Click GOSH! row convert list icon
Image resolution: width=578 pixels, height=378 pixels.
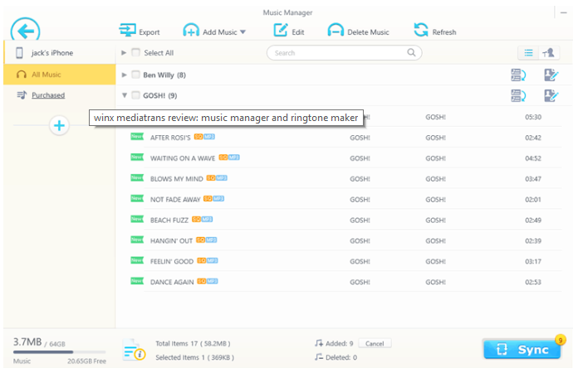518,95
